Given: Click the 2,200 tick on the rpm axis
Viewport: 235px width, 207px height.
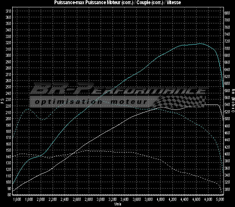Looking at the screenshot, I should coord(53,200).
